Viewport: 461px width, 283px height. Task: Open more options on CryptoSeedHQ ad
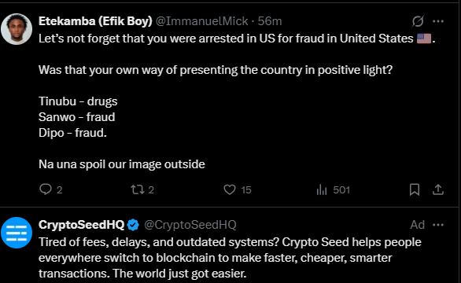[x=438, y=225]
